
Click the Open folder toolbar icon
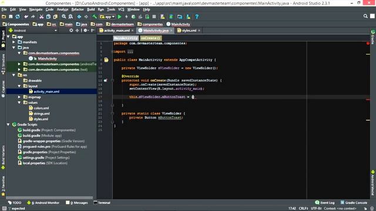4,17
